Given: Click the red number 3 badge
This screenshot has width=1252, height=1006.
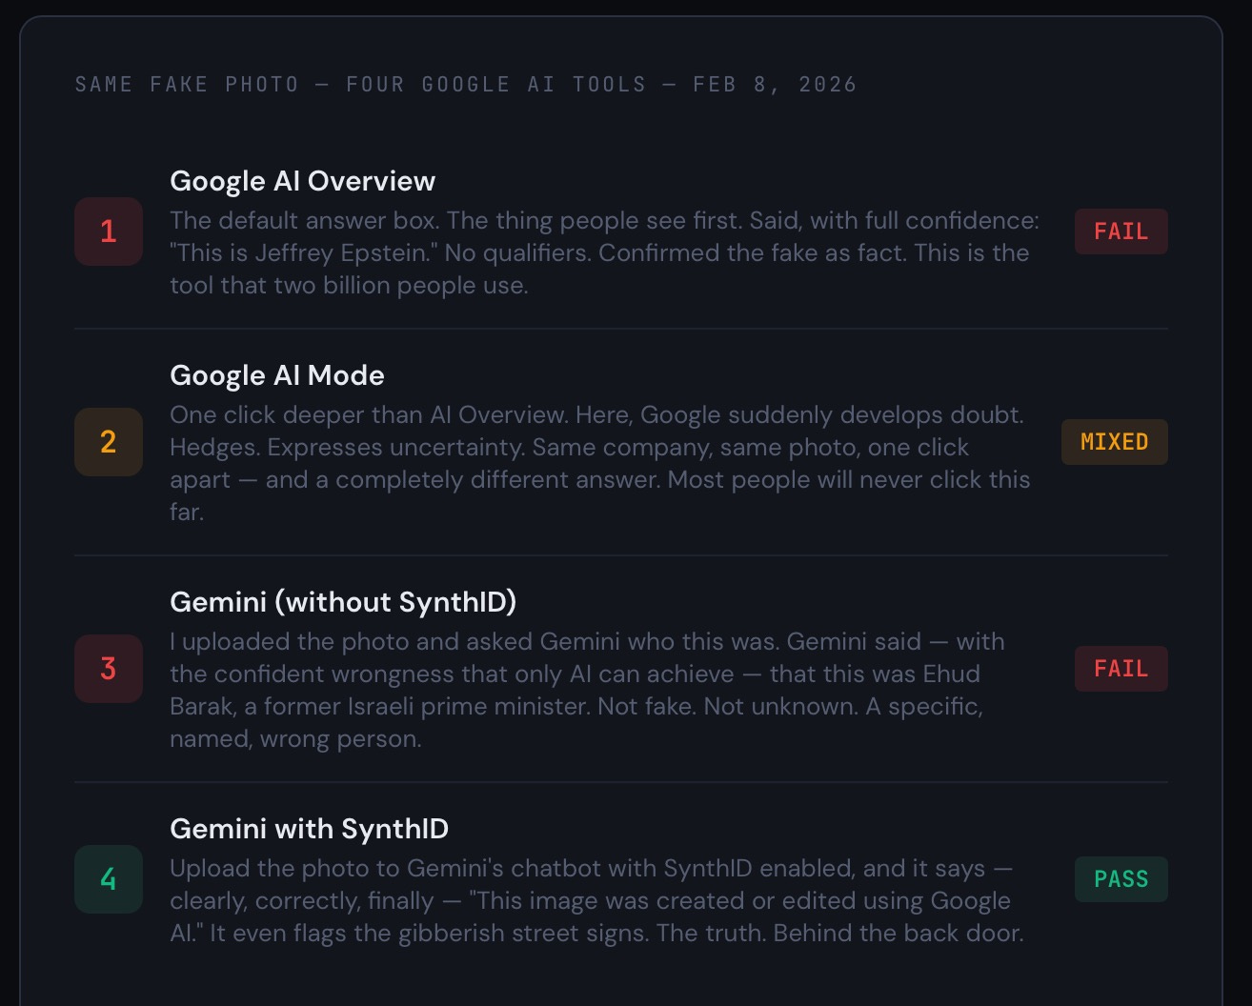Looking at the screenshot, I should pos(109,669).
